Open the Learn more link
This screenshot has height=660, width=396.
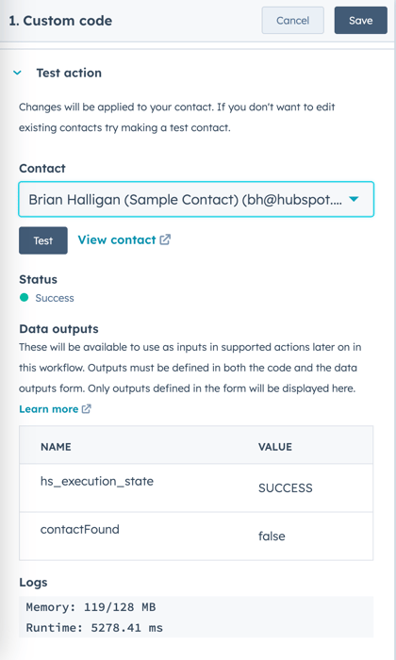[49, 409]
